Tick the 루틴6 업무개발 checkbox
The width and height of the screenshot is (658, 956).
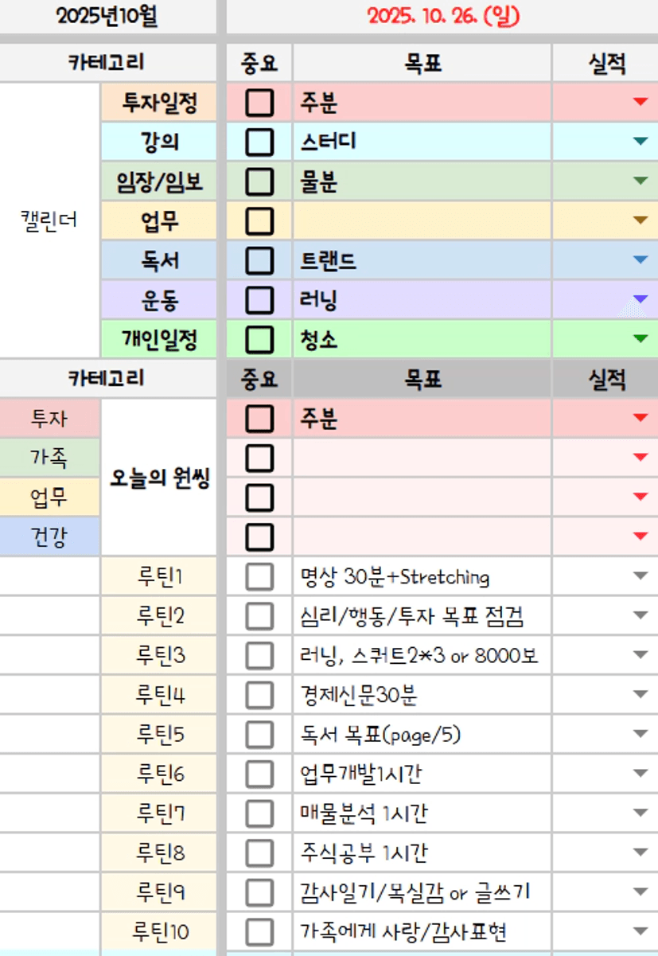click(259, 774)
